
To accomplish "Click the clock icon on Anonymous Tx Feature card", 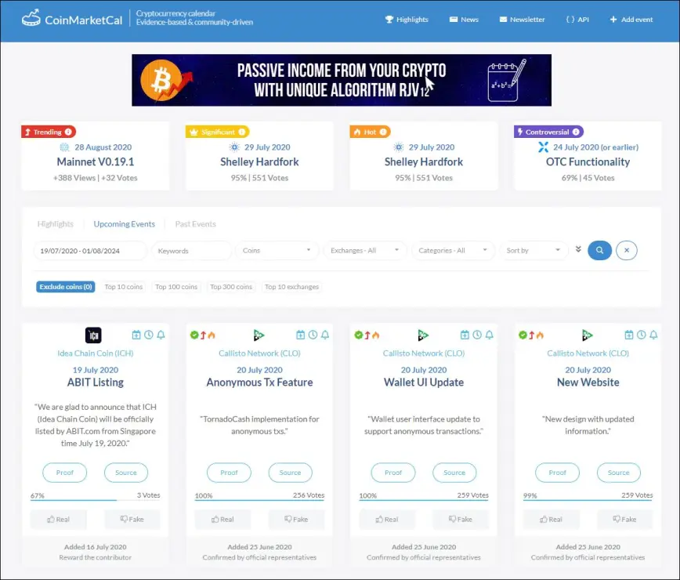I will coord(313,335).
